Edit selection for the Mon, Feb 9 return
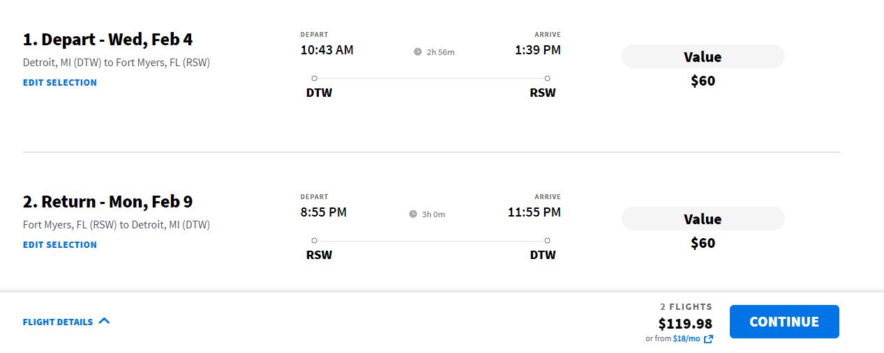 60,245
